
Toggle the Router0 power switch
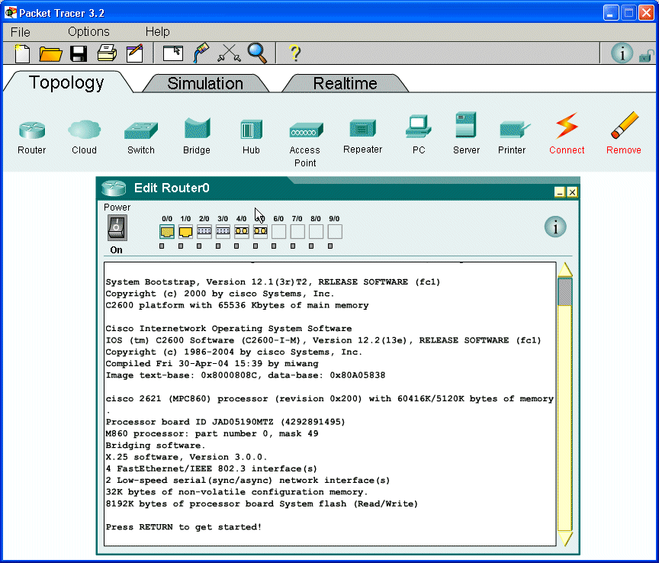[117, 228]
